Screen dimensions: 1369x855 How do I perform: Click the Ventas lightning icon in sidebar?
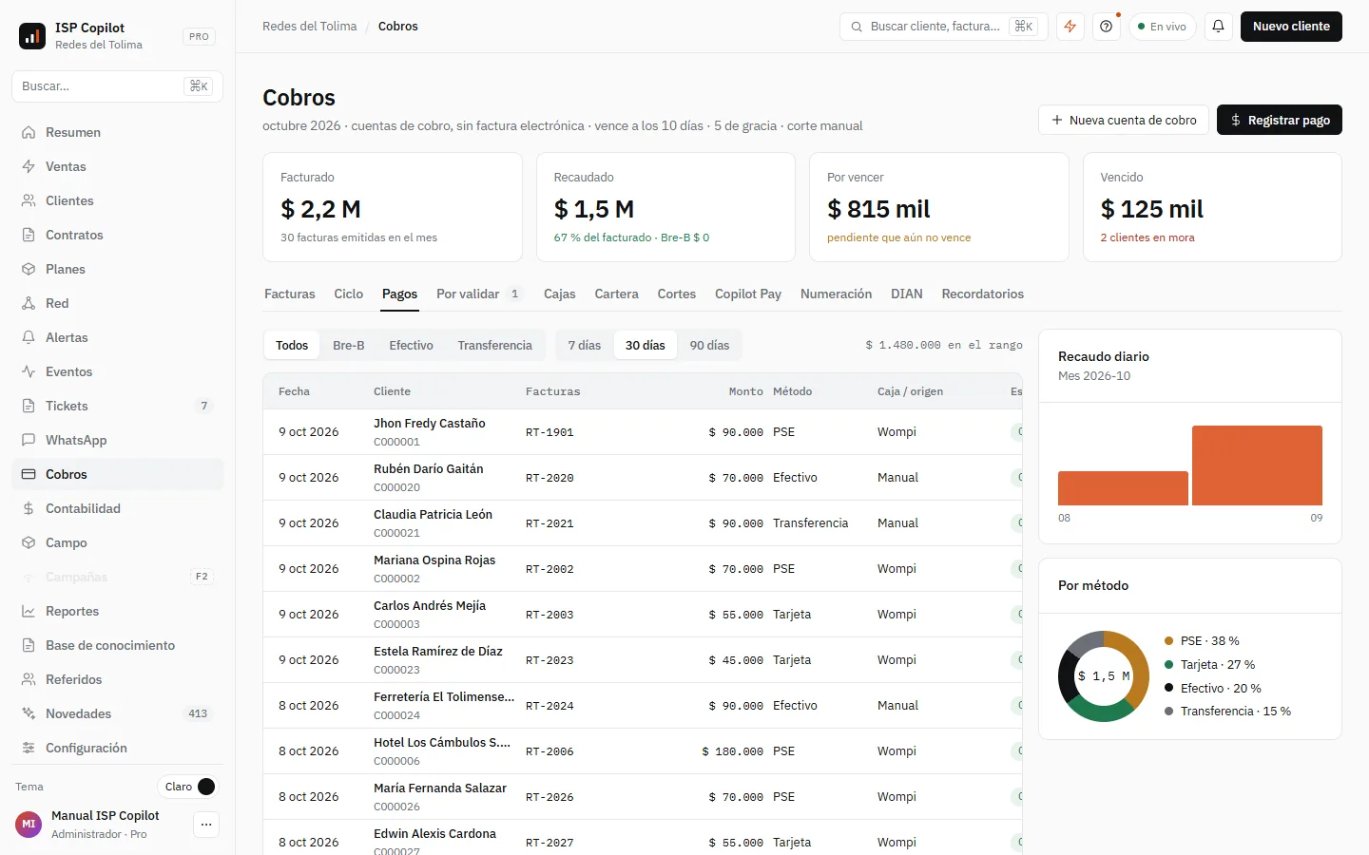click(29, 166)
